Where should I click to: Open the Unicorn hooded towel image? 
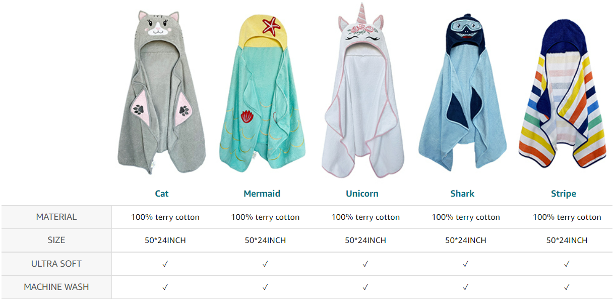(x=362, y=91)
